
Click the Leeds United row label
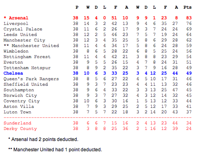pyautogui.click(x=20, y=34)
